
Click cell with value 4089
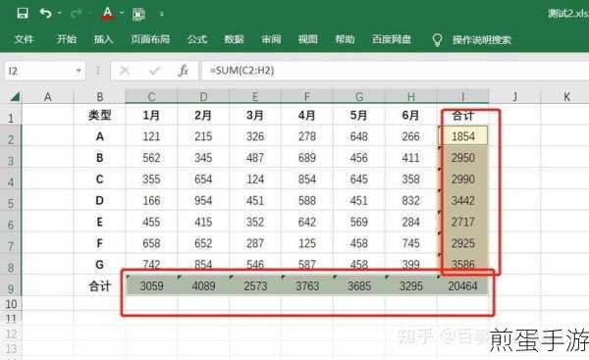203,286
